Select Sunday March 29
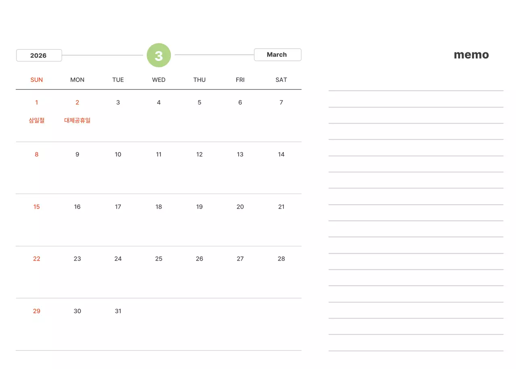This screenshot has height=369, width=516. [x=37, y=311]
